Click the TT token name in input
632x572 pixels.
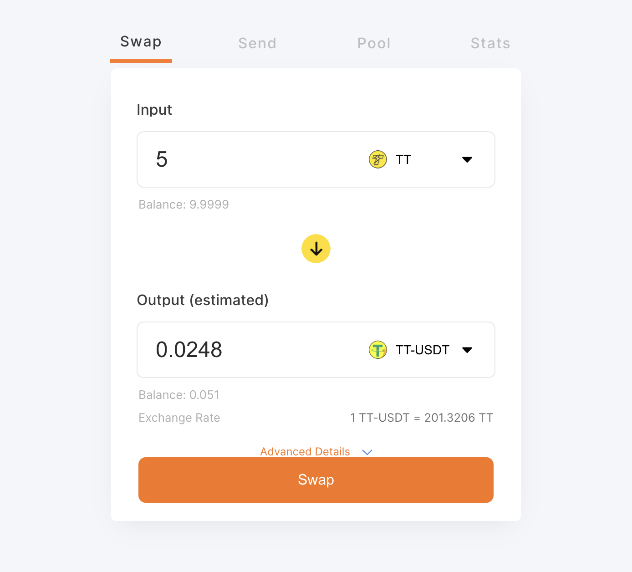403,159
